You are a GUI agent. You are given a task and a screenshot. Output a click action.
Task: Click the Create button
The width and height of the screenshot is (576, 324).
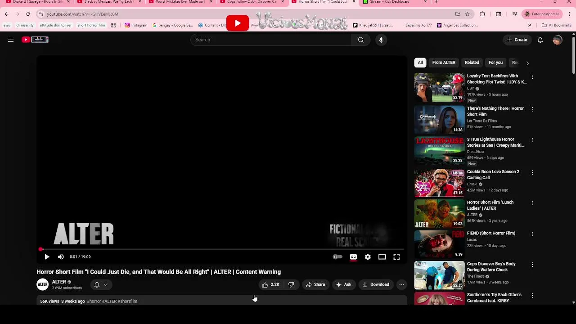tap(517, 40)
